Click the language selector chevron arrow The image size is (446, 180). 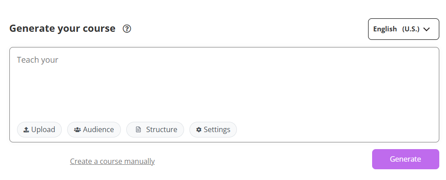pos(426,29)
